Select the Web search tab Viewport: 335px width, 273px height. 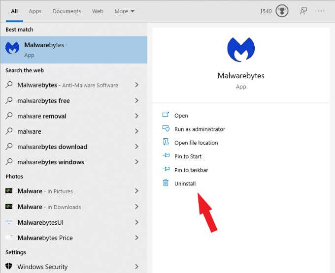pyautogui.click(x=98, y=11)
